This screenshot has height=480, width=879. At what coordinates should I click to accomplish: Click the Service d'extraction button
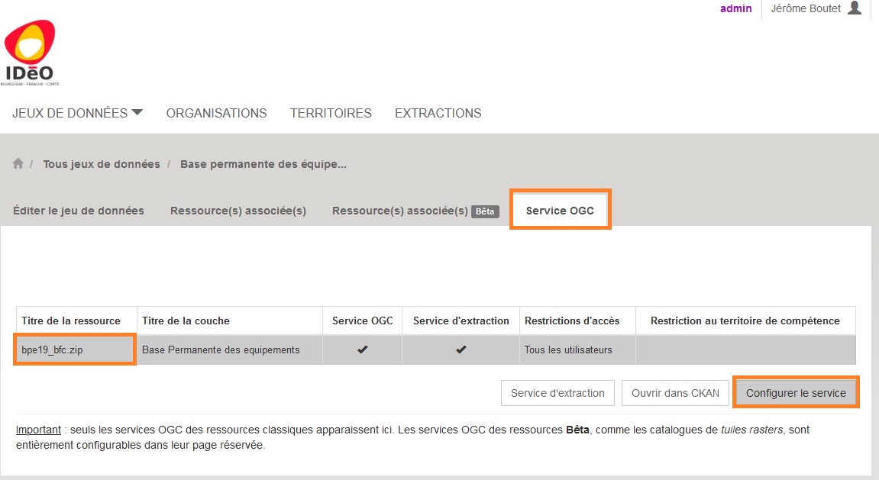pos(557,393)
